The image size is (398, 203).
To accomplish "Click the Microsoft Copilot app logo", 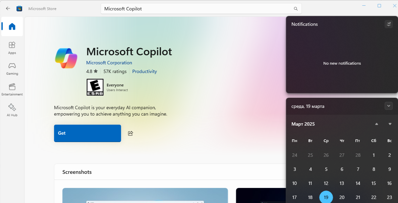I will tap(66, 58).
